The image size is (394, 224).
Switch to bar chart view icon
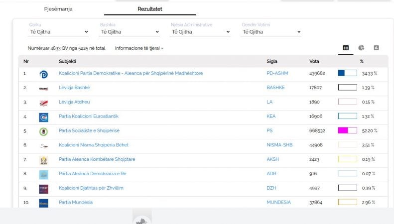tap(376, 48)
